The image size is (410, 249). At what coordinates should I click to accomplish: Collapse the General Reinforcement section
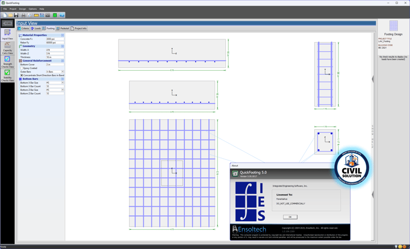click(62, 61)
